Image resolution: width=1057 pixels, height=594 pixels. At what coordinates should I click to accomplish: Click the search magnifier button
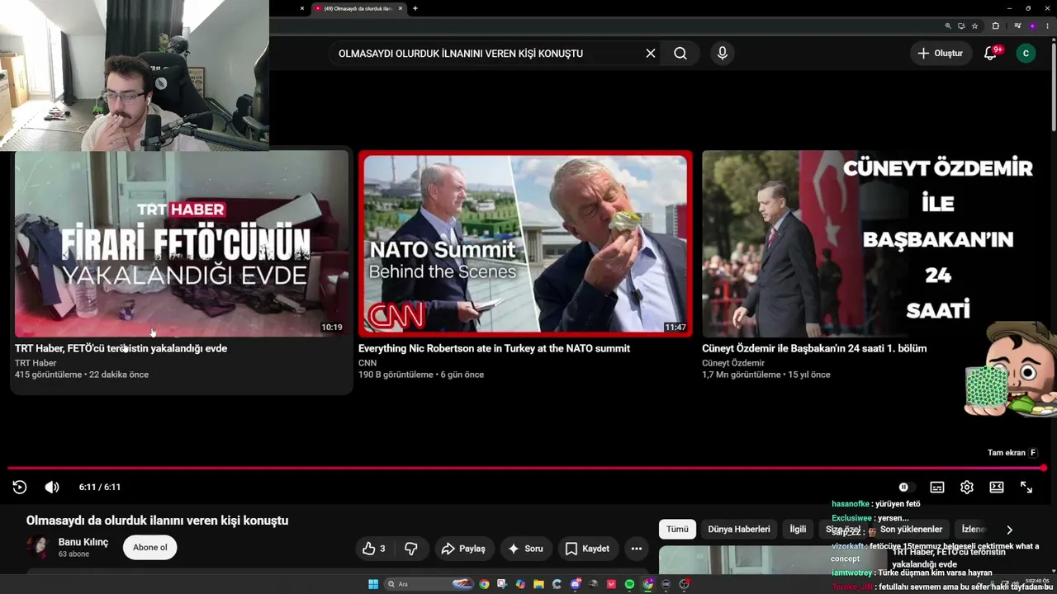tap(680, 53)
